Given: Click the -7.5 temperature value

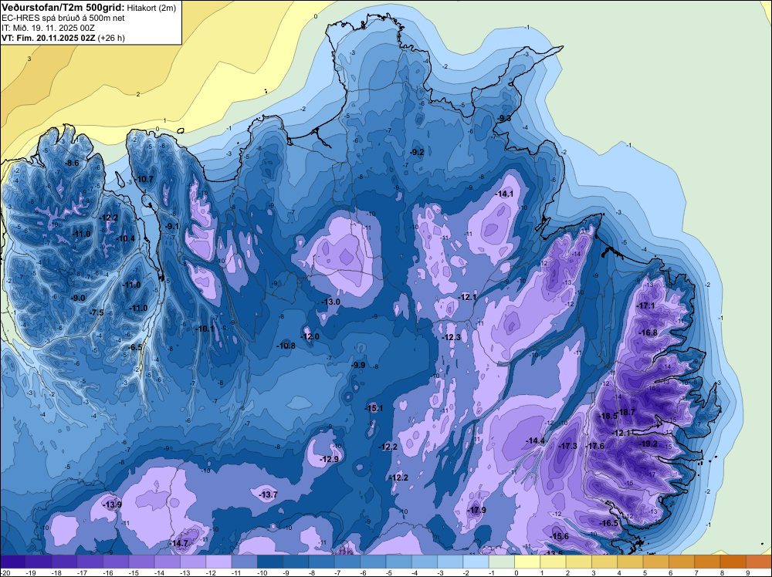Looking at the screenshot, I should pyautogui.click(x=97, y=312).
